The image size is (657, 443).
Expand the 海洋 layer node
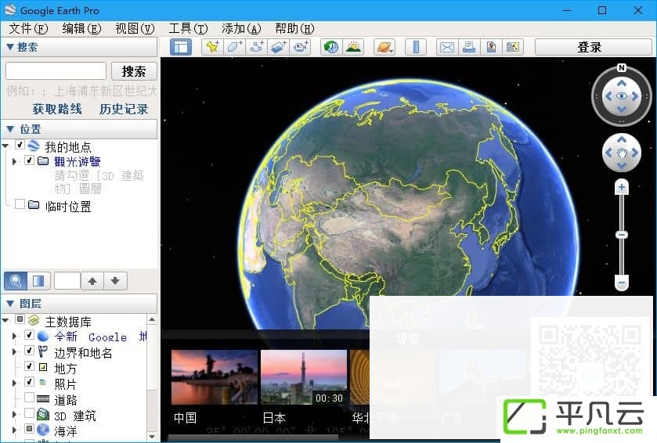point(15,430)
